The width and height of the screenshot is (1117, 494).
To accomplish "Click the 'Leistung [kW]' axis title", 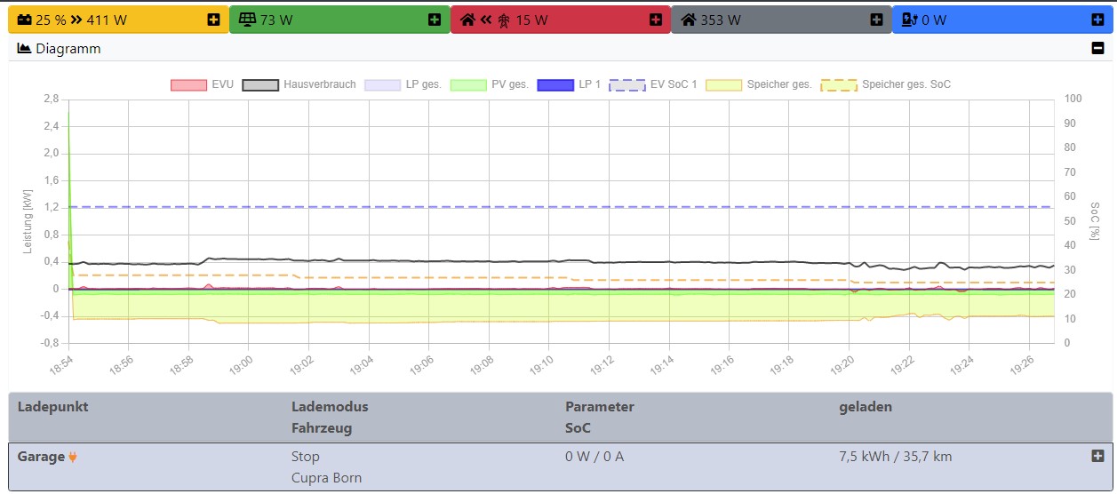I will (28, 220).
